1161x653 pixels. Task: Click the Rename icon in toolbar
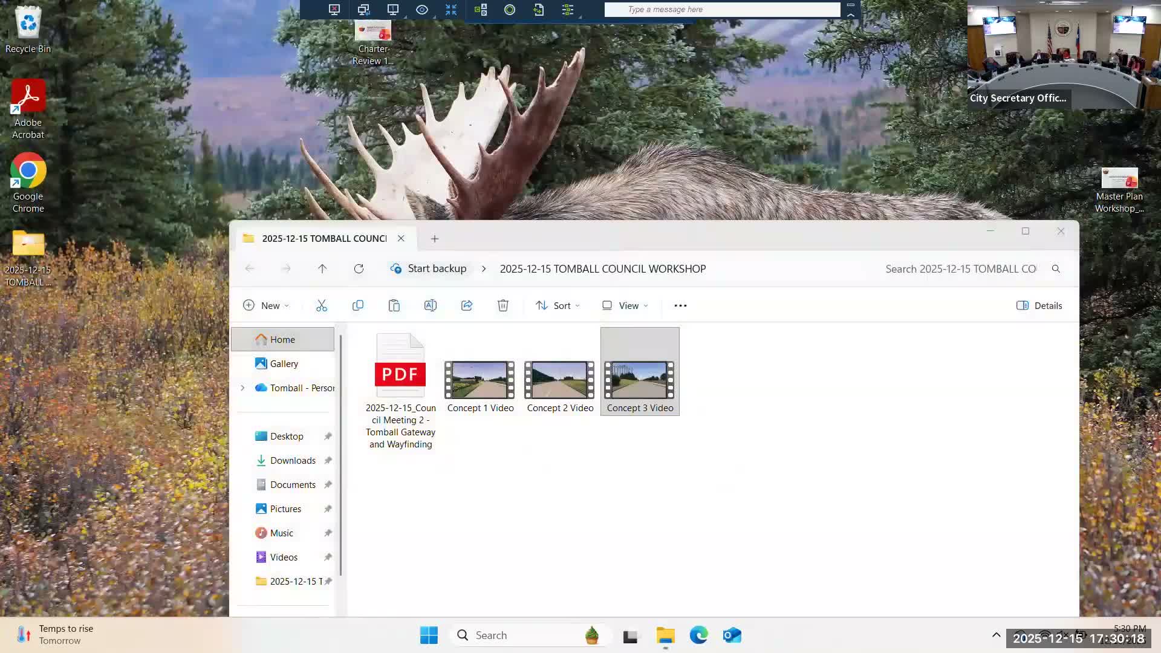click(431, 305)
